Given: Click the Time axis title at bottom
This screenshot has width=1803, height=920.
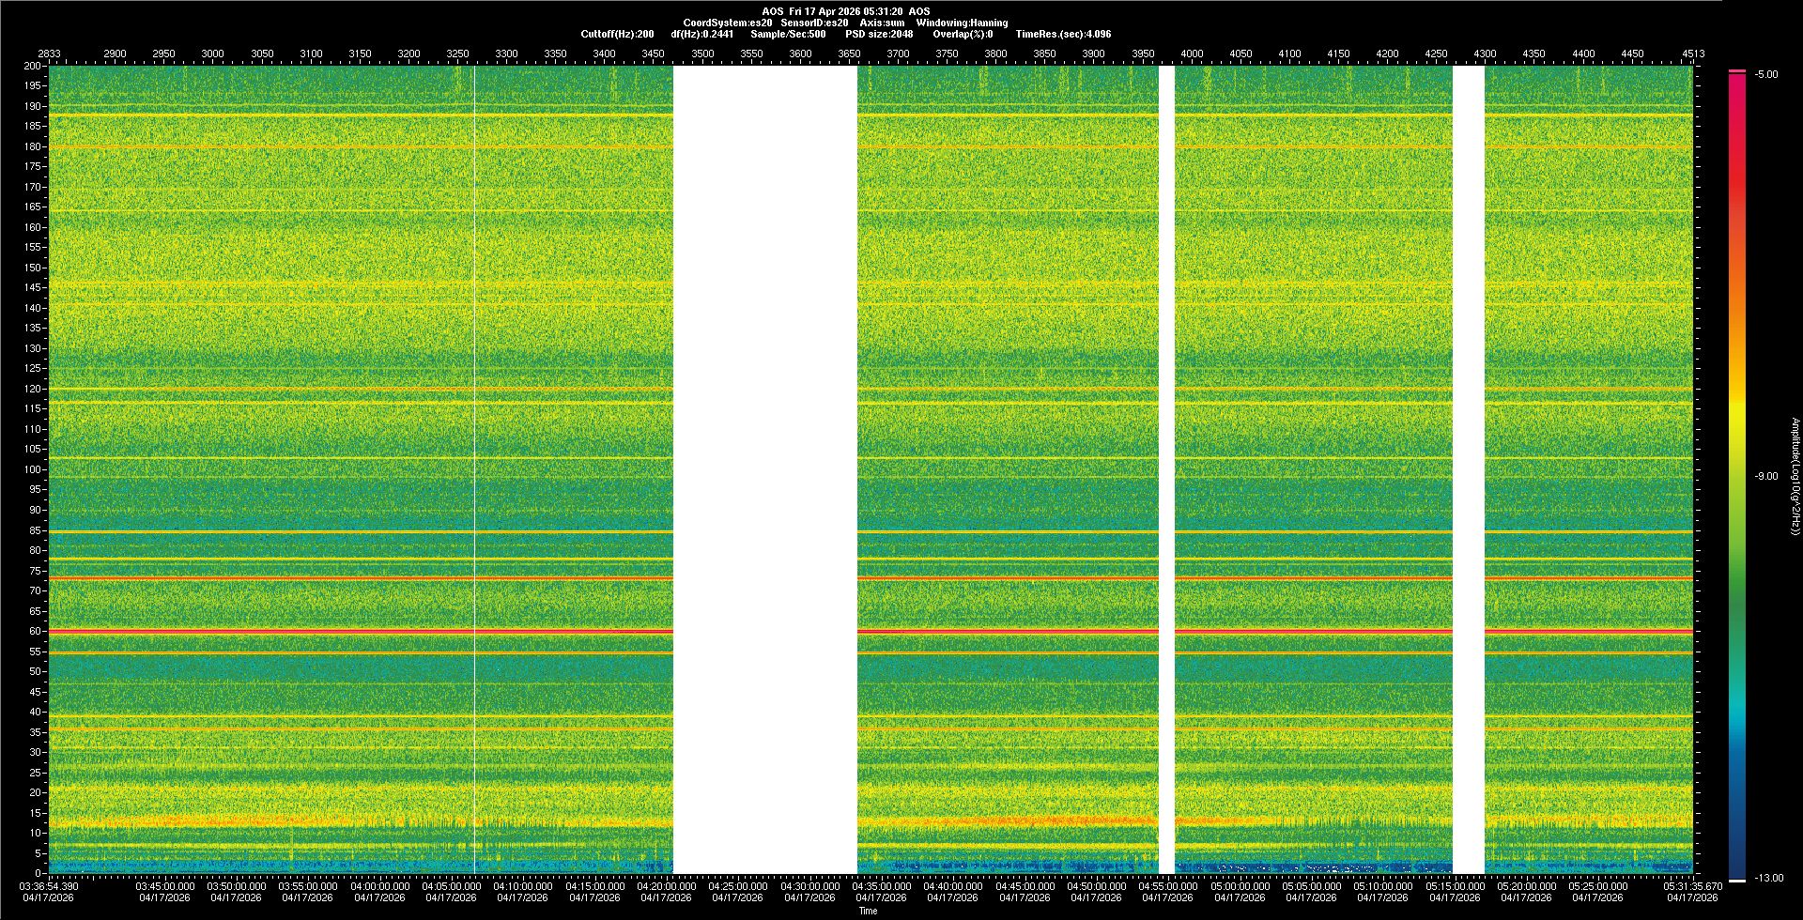Looking at the screenshot, I should tap(868, 911).
